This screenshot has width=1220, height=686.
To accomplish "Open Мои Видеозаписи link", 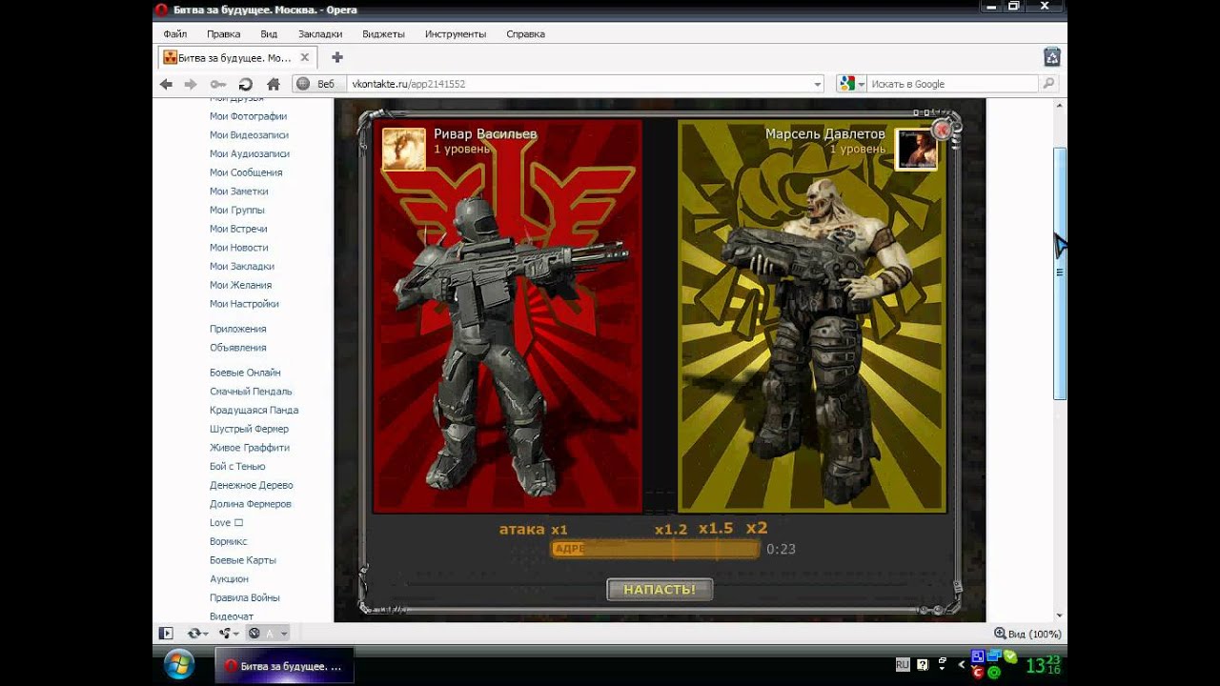I will tap(249, 135).
